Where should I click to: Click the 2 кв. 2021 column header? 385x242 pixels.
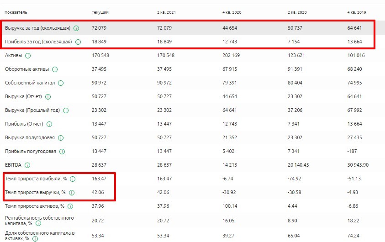[167, 12]
